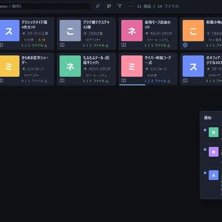Open the pink ミ thumbnail of サイバー和装コーデ

132,66
